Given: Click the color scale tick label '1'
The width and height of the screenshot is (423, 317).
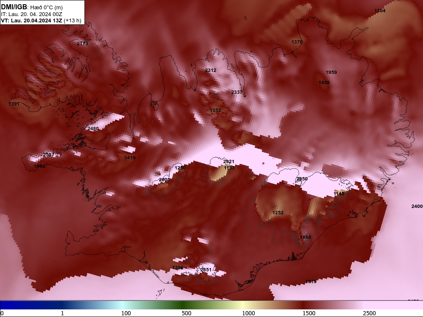Looking at the screenshot, I should (x=62, y=313).
